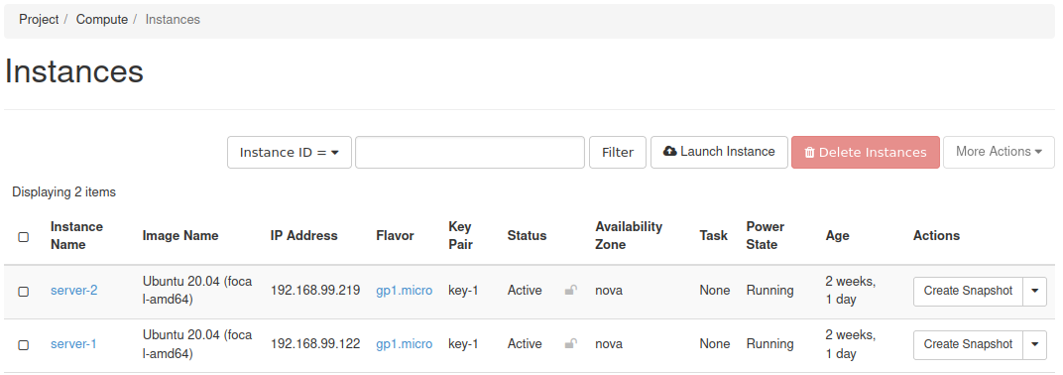Go to the Project breadcrumb
This screenshot has width=1063, height=375.
(39, 20)
